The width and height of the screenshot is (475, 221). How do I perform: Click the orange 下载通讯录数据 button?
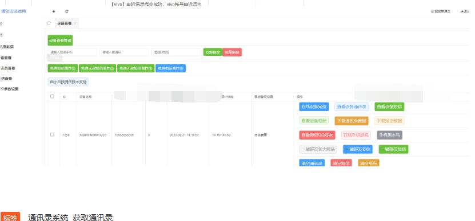click(352, 121)
